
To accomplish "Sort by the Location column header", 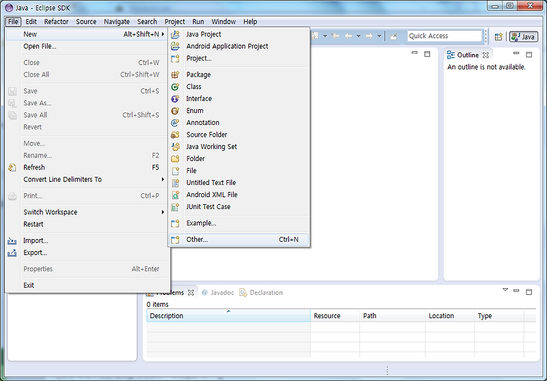I will (450, 316).
